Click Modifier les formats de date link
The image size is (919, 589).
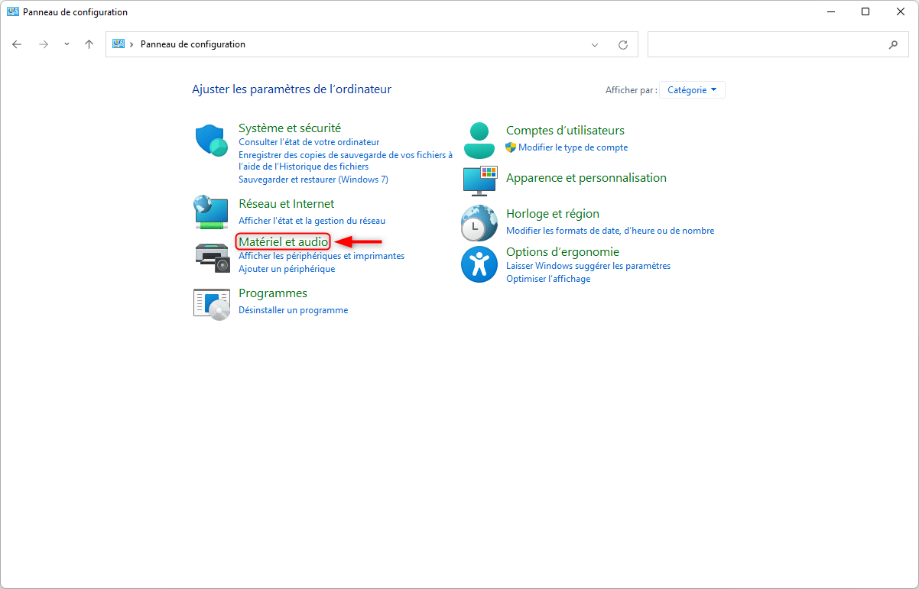point(610,231)
